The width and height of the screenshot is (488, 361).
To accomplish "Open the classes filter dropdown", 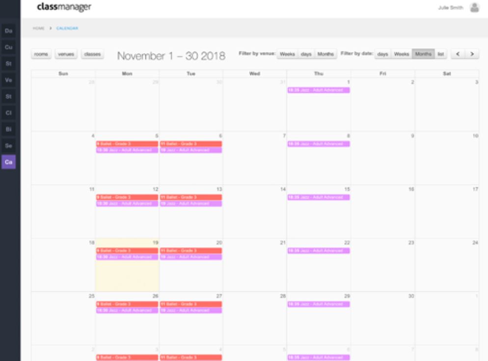I will pyautogui.click(x=92, y=54).
